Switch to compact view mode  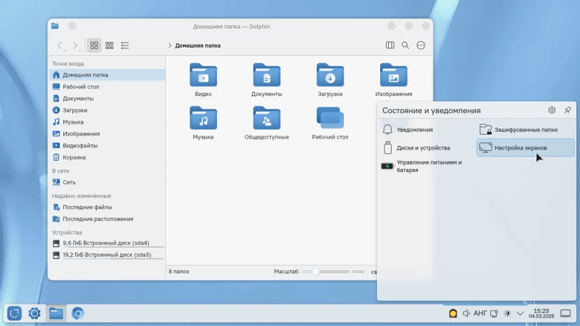coord(110,45)
